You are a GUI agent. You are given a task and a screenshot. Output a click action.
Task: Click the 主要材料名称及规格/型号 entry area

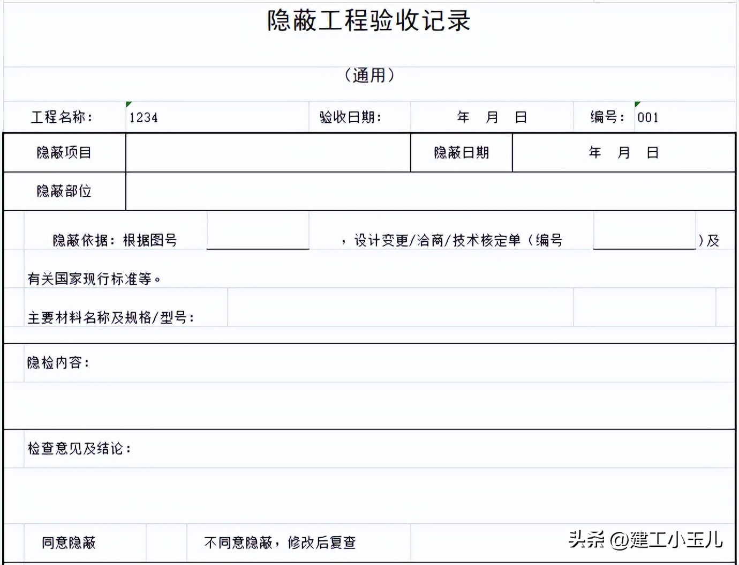point(402,308)
